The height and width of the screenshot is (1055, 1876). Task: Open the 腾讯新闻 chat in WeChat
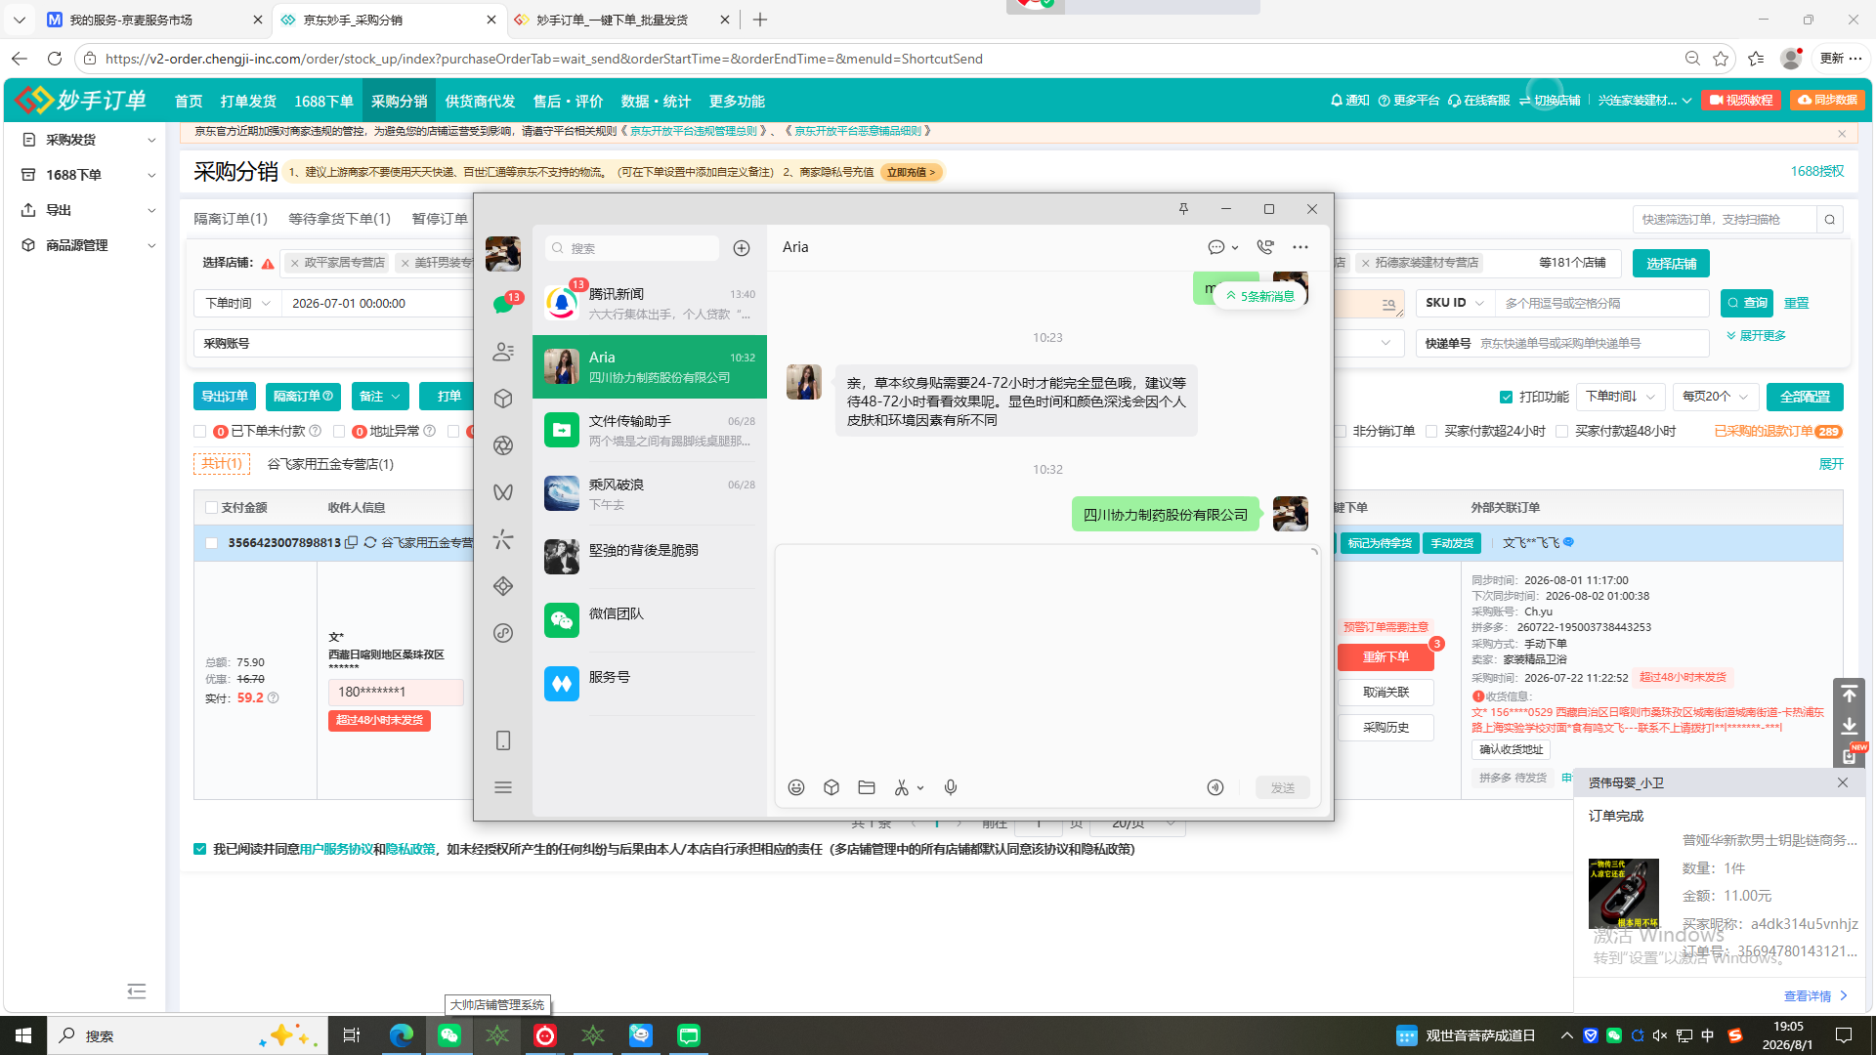tap(650, 304)
